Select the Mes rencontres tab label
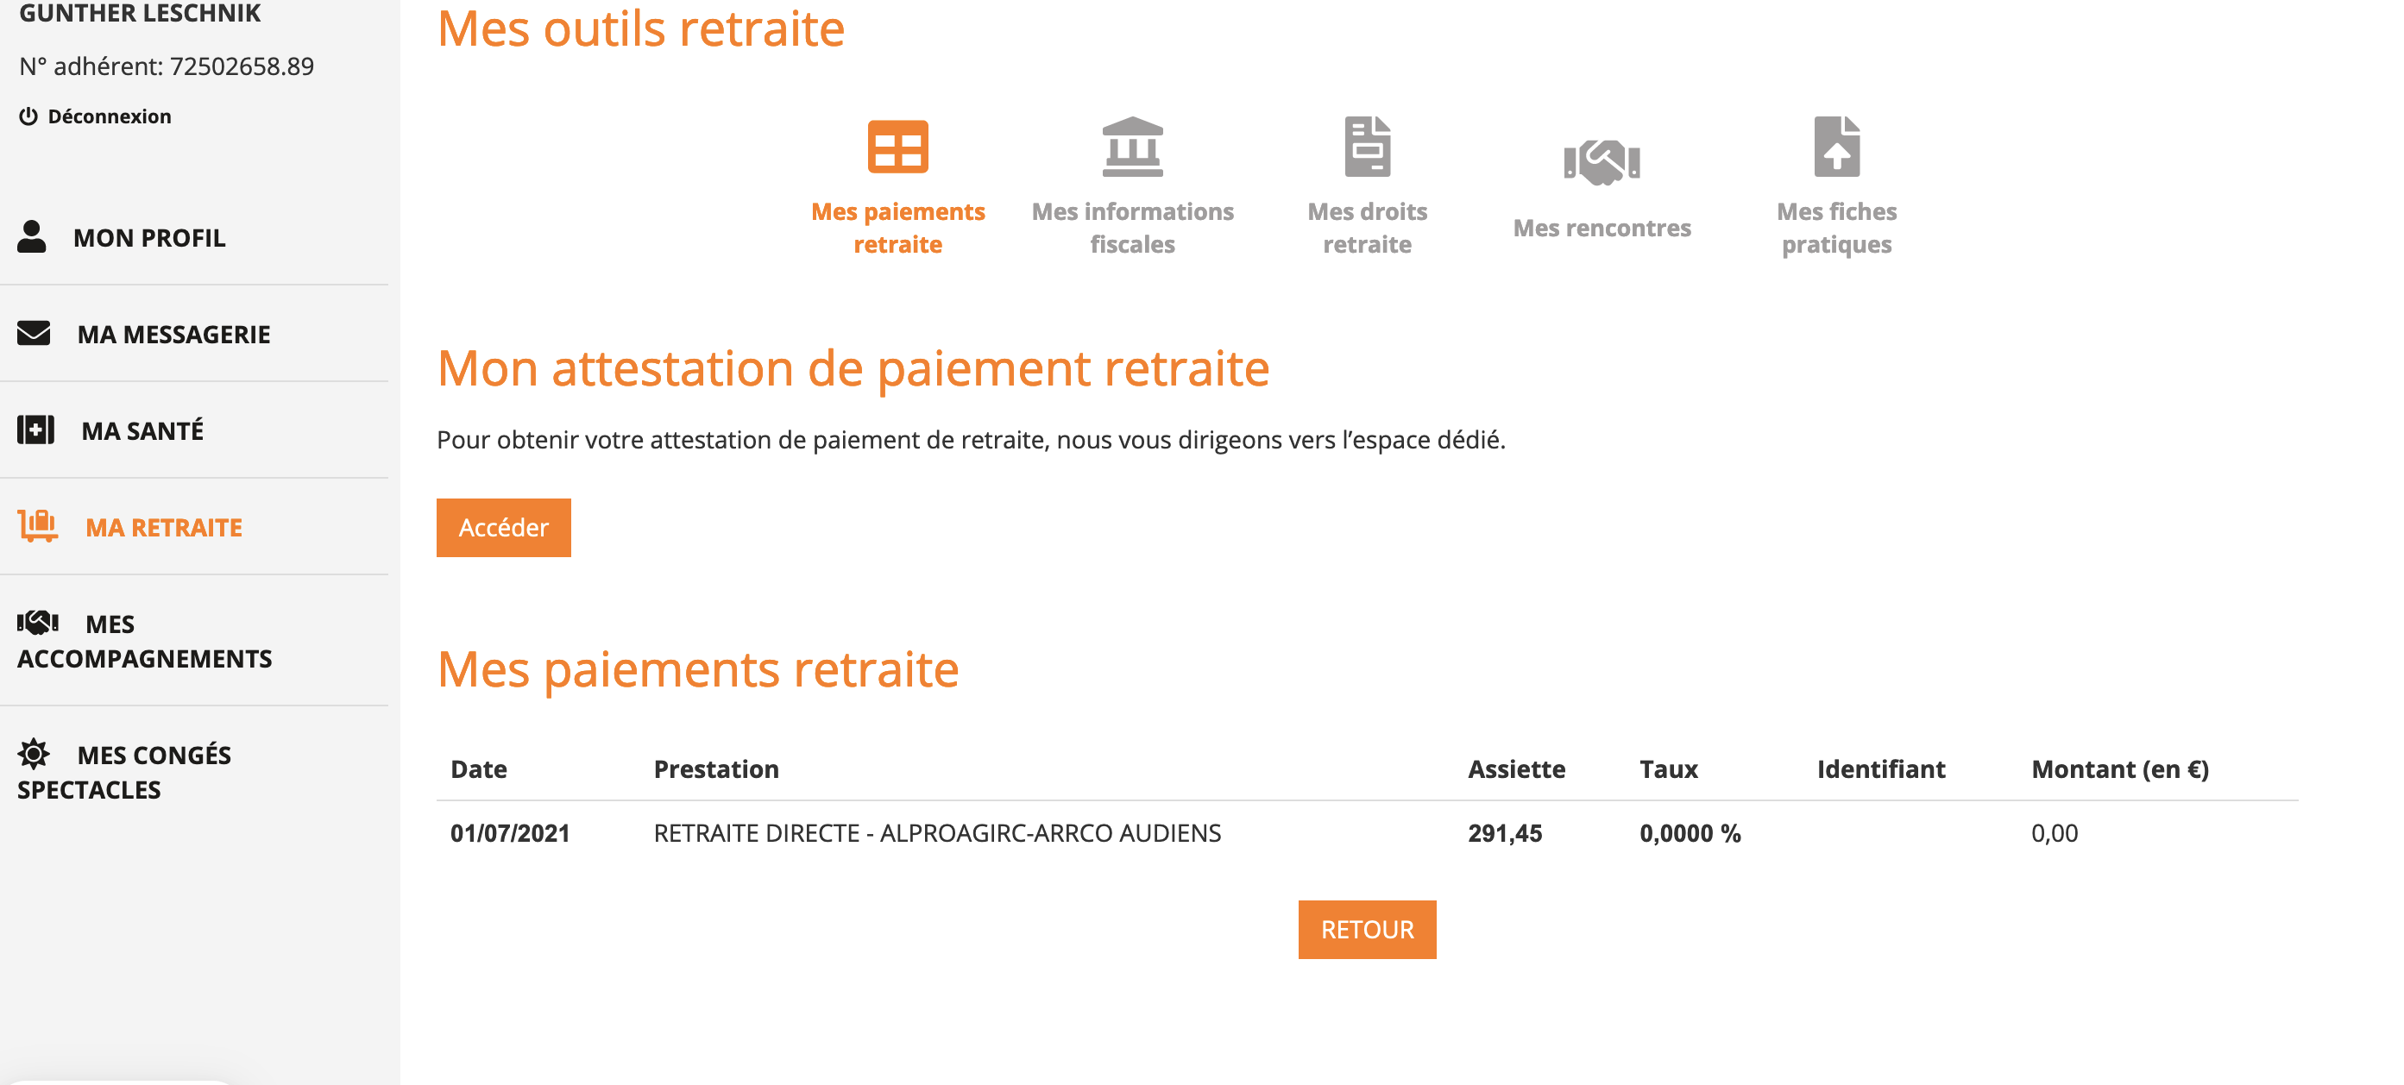 1602,228
